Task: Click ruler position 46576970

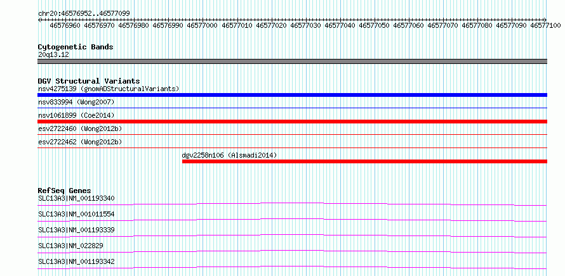Action: pos(100,25)
